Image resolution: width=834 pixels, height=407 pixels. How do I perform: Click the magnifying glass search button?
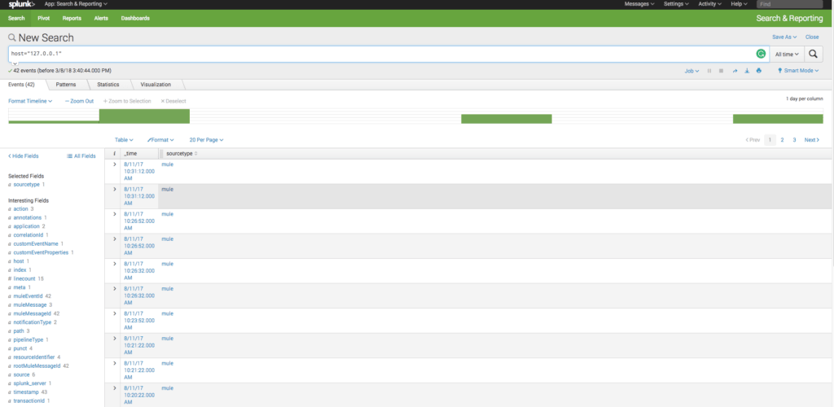pos(814,54)
